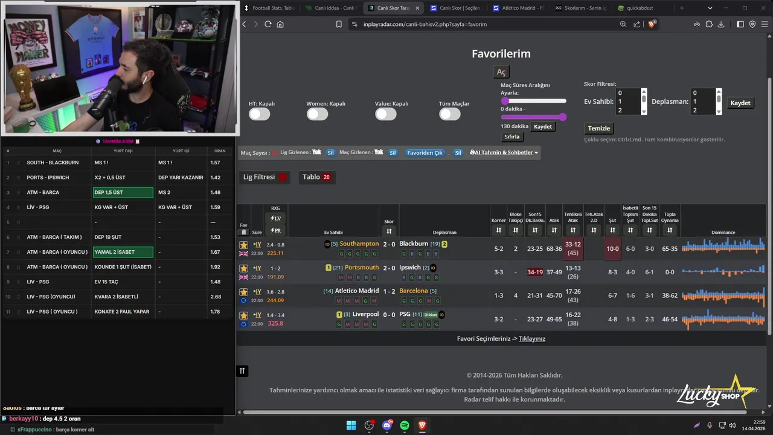Switch on the Tüm Maçlar toggle
The height and width of the screenshot is (435, 773).
(450, 114)
